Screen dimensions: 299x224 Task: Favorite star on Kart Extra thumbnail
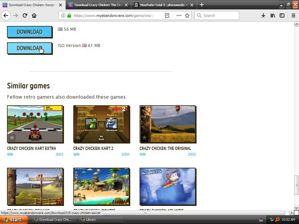[x=12, y=137]
